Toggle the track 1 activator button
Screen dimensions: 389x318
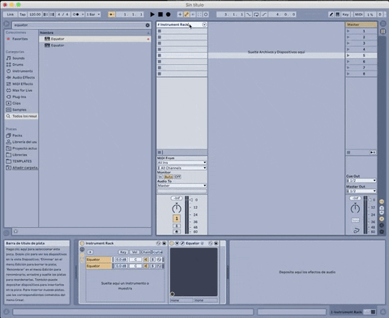coord(177,218)
